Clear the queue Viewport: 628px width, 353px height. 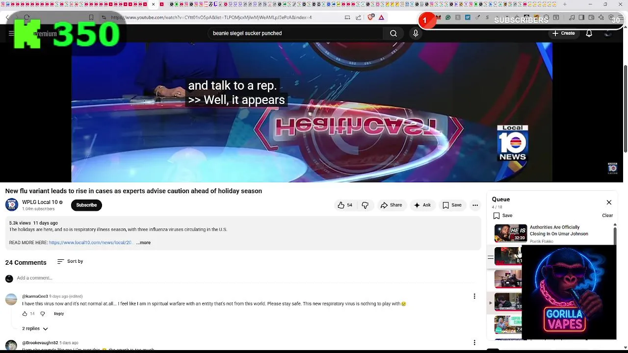pos(607,215)
